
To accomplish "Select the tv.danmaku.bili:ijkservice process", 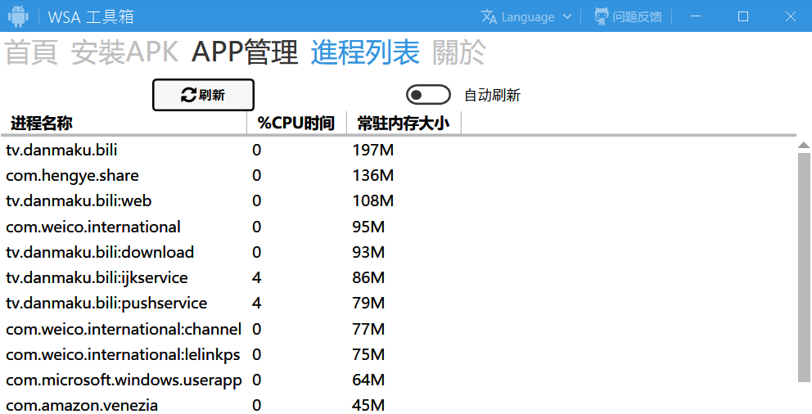I will click(399, 277).
